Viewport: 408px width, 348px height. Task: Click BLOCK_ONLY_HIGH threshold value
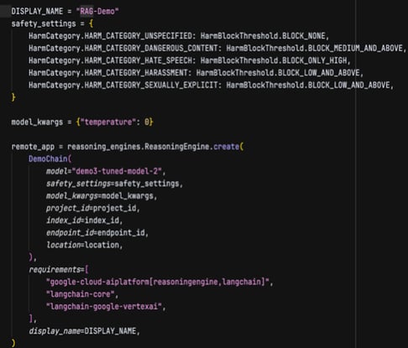[315, 60]
